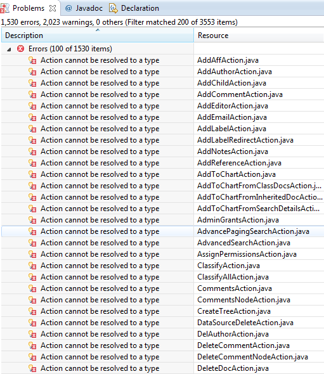The width and height of the screenshot is (324, 374).
Task: Click the error marker icon on the AddToChartAction.java row
Action: 32,174
